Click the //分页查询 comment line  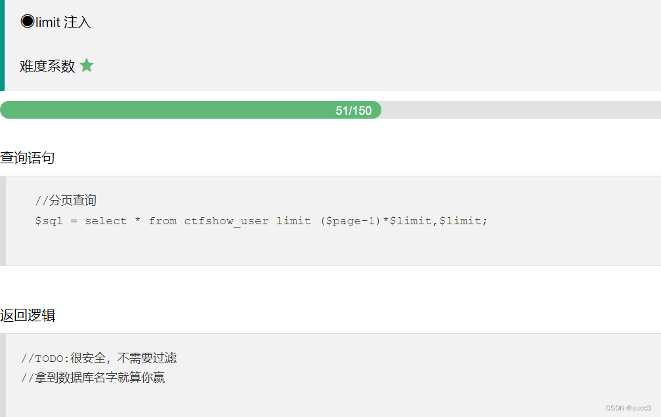pyautogui.click(x=66, y=200)
